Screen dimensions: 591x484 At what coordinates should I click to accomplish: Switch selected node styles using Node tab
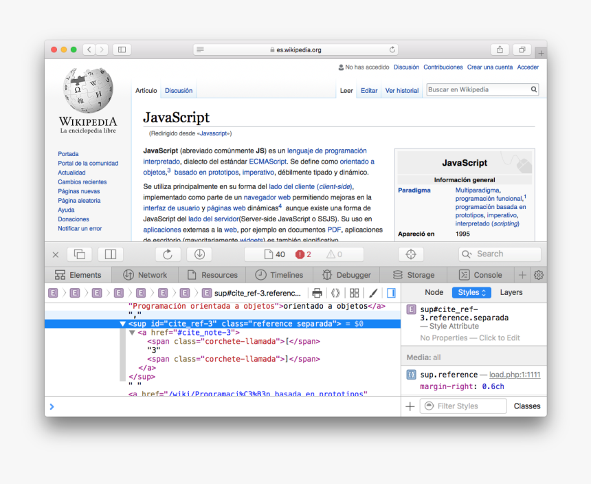(434, 292)
